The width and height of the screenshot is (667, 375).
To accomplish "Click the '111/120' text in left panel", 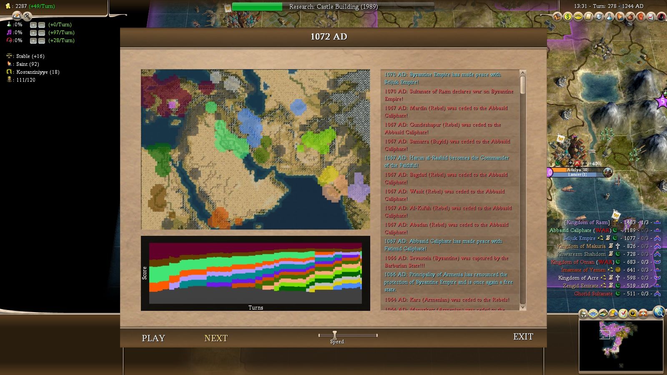I will click(25, 80).
